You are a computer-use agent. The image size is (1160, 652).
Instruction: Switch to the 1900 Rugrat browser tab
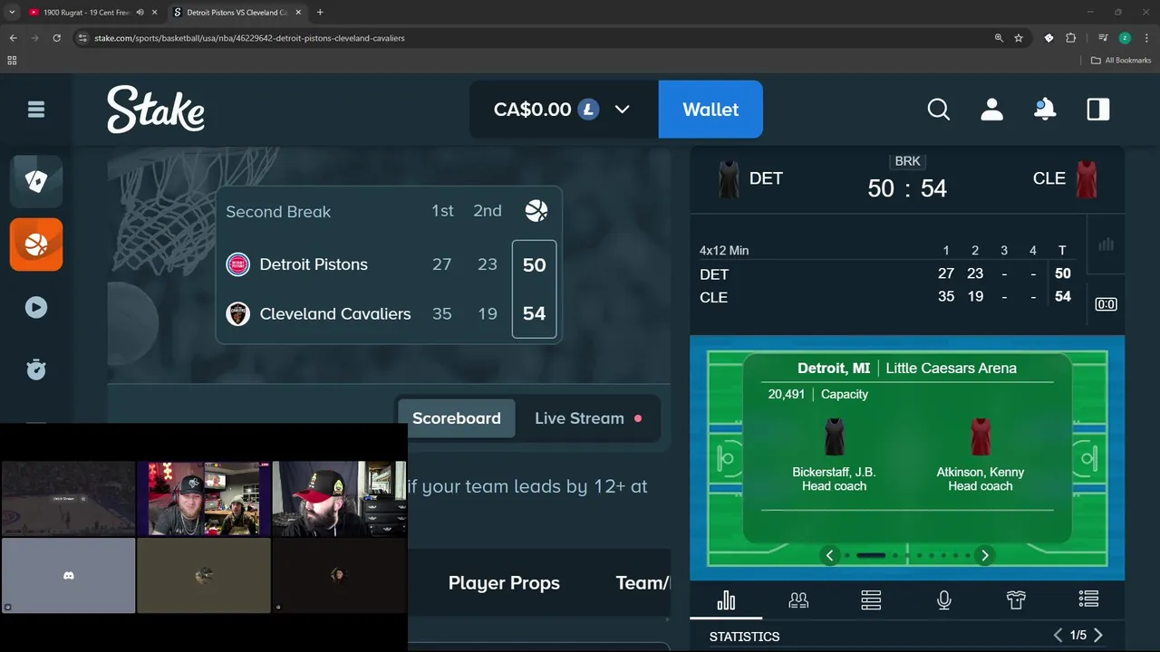[88, 13]
